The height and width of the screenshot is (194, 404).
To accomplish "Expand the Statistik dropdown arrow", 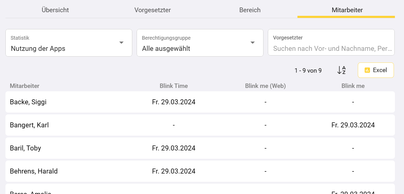I will (121, 43).
